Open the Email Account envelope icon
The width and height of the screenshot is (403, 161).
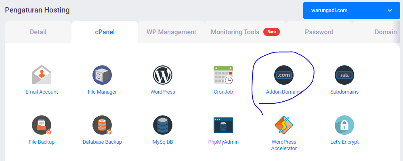click(x=42, y=75)
